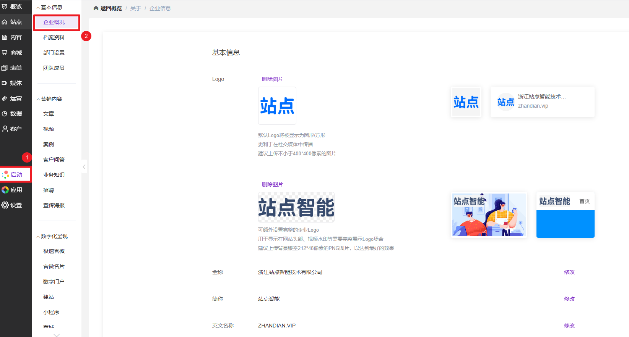The image size is (629, 337).
Task: Click the blue 站点 square logo thumbnail
Action: coord(277,106)
